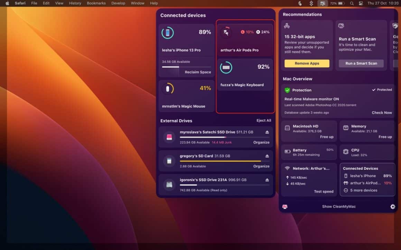Select arthur's Air Pods Pro device icon
401x250 pixels.
(x=226, y=32)
